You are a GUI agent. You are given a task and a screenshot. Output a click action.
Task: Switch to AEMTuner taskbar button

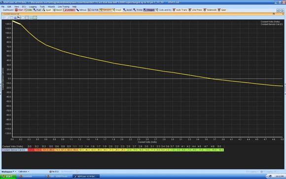tap(86, 177)
